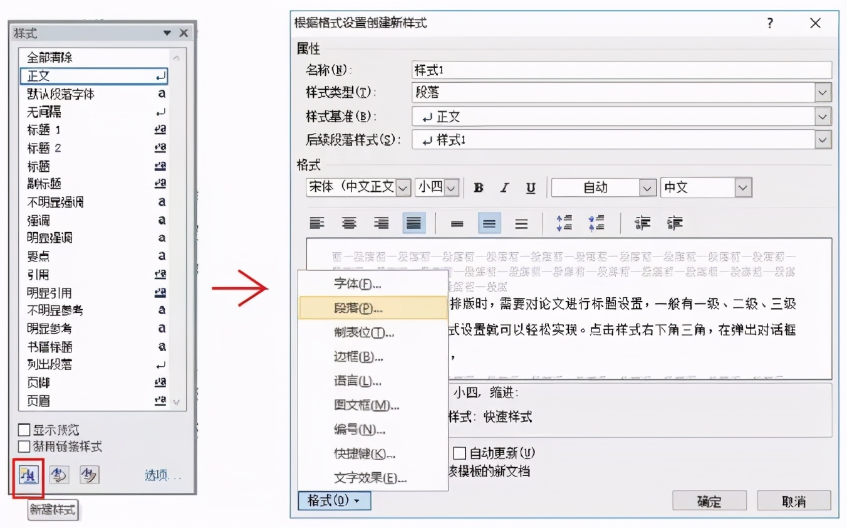Viewport: 847px width, 528px height.
Task: Click the 确定 button
Action: click(709, 501)
